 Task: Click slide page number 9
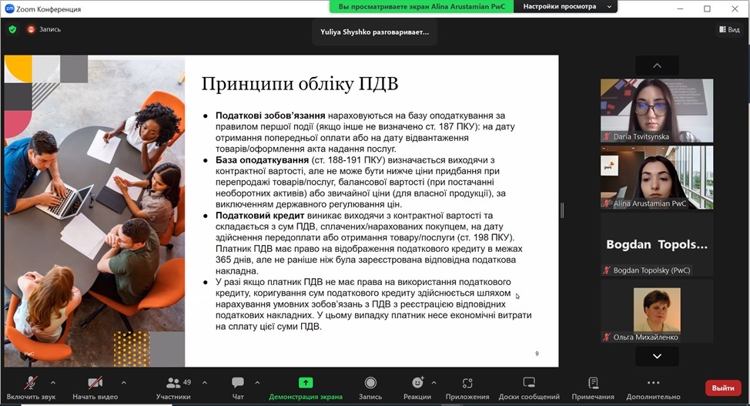coord(537,354)
